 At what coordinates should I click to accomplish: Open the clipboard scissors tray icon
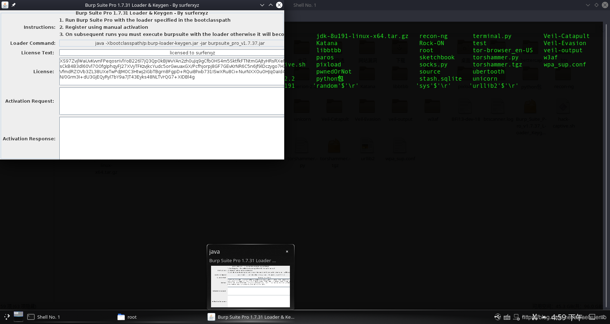pyautogui.click(x=535, y=317)
